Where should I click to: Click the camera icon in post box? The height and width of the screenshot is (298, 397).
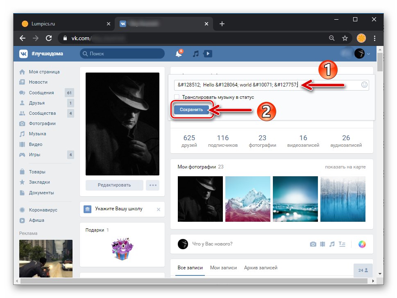[313, 244]
